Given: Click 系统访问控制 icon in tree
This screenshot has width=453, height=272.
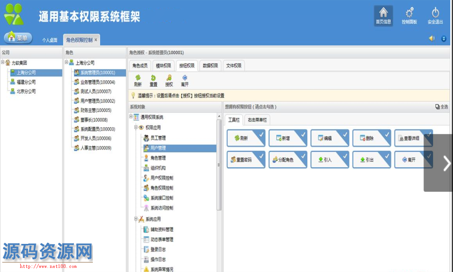Looking at the screenshot, I should click(x=146, y=208).
